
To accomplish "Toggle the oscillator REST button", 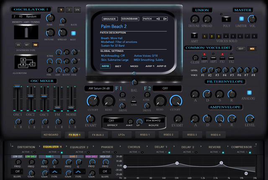I will [x=74, y=33].
